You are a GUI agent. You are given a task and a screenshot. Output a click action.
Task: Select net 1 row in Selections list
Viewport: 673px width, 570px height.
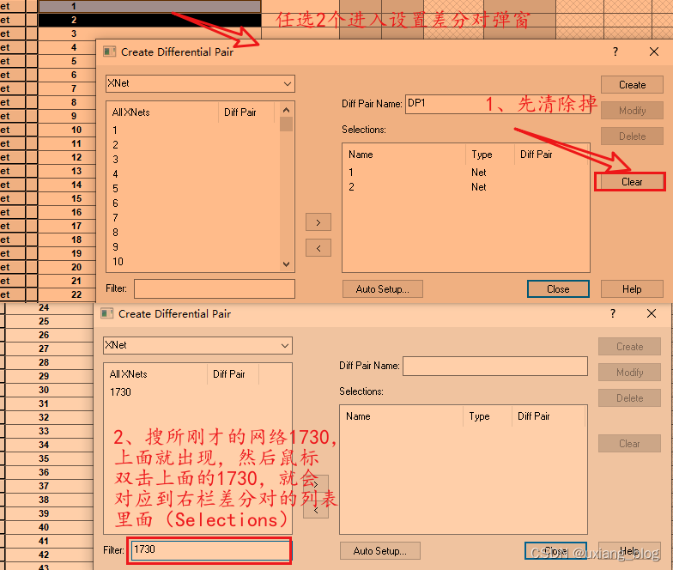465,173
